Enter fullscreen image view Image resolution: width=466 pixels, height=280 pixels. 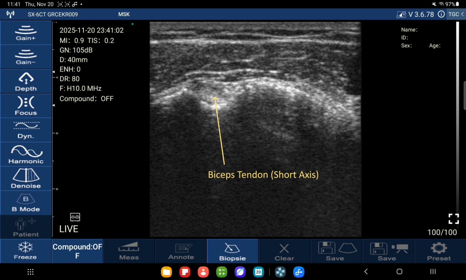point(453,219)
